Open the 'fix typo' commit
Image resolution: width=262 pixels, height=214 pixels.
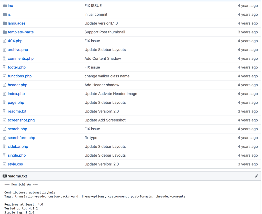pos(91,138)
